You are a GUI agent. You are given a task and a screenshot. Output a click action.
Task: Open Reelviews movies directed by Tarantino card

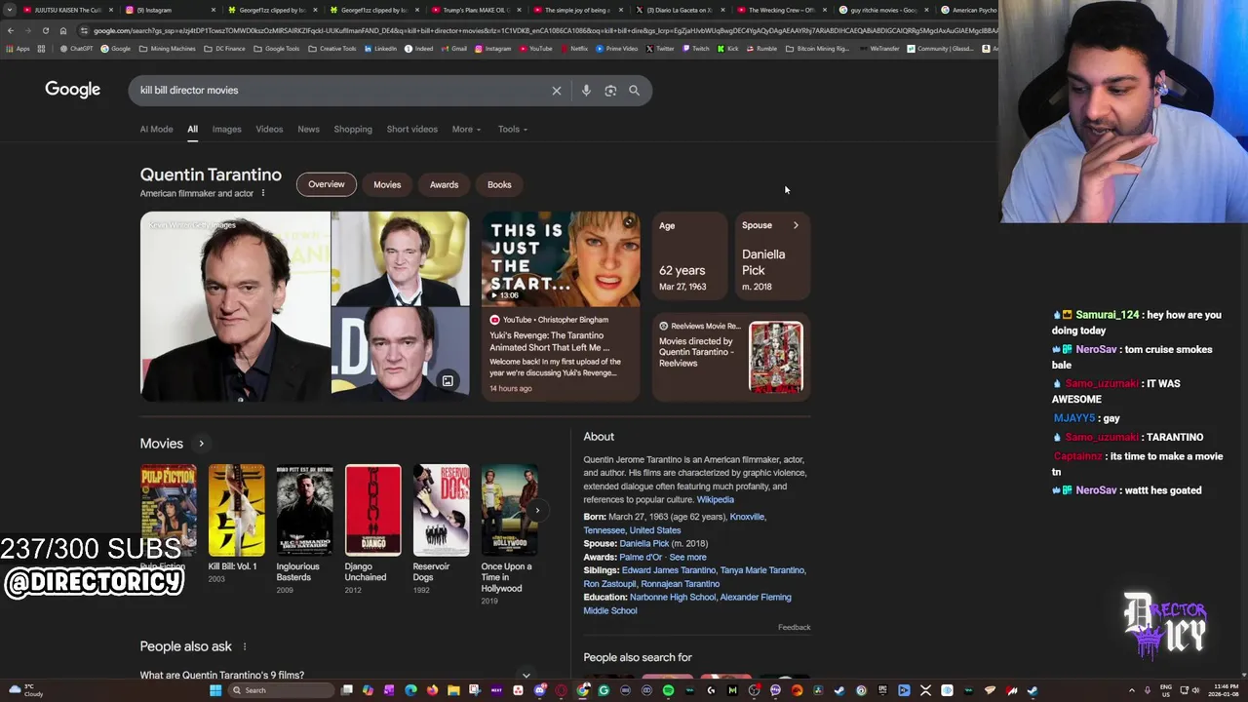click(x=731, y=357)
